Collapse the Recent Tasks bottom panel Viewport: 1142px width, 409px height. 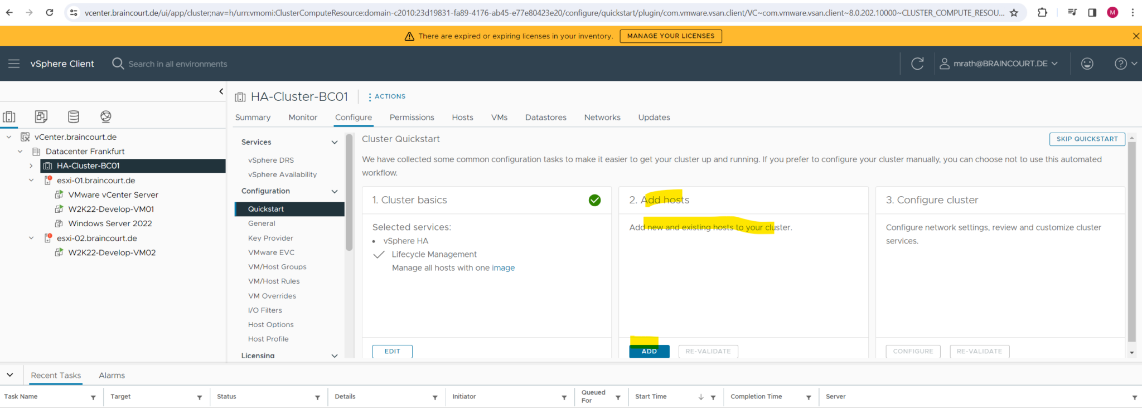[x=10, y=375]
